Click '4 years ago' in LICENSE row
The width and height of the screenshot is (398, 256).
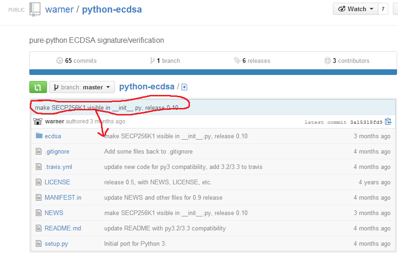click(x=374, y=182)
